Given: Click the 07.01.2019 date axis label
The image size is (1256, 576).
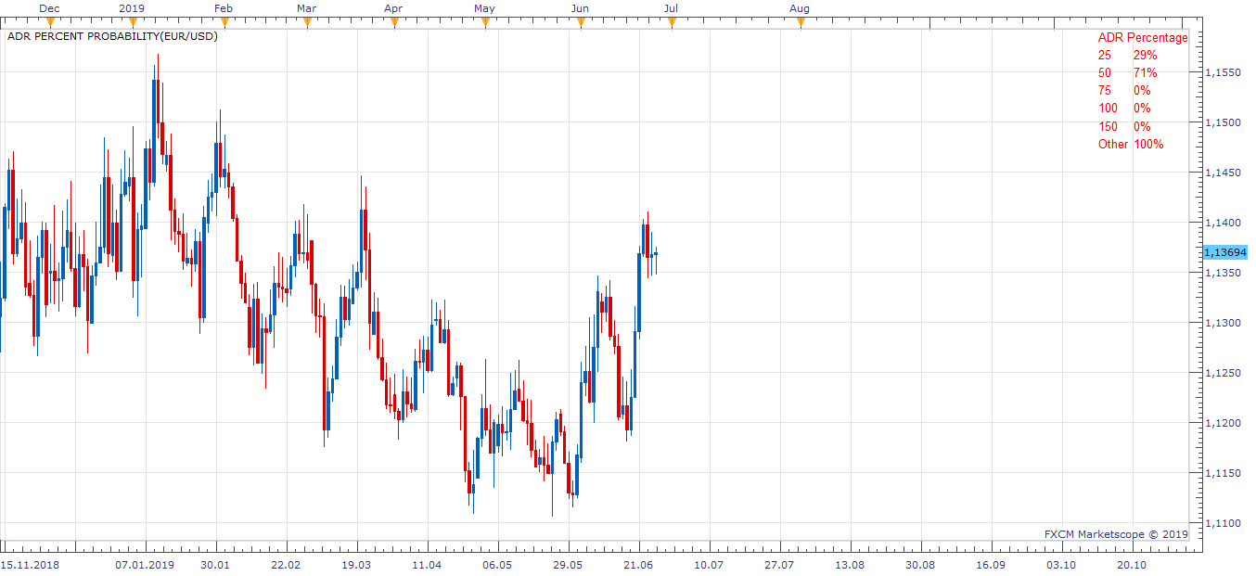Looking at the screenshot, I should point(144,564).
